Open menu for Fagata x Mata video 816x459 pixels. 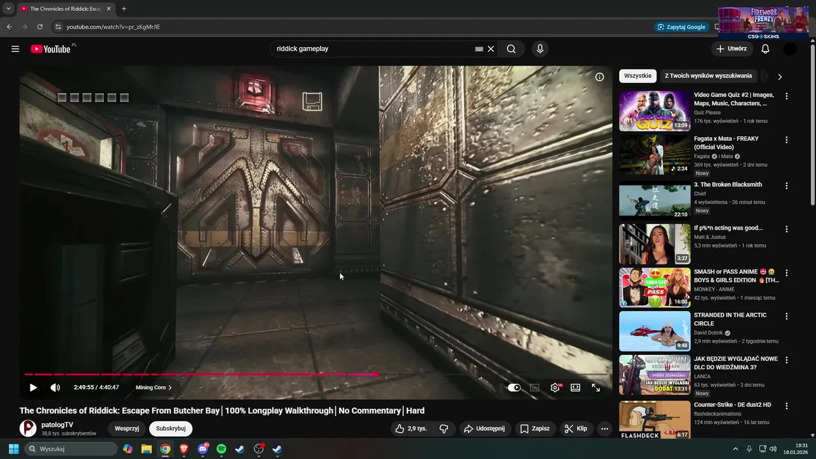[x=786, y=140]
